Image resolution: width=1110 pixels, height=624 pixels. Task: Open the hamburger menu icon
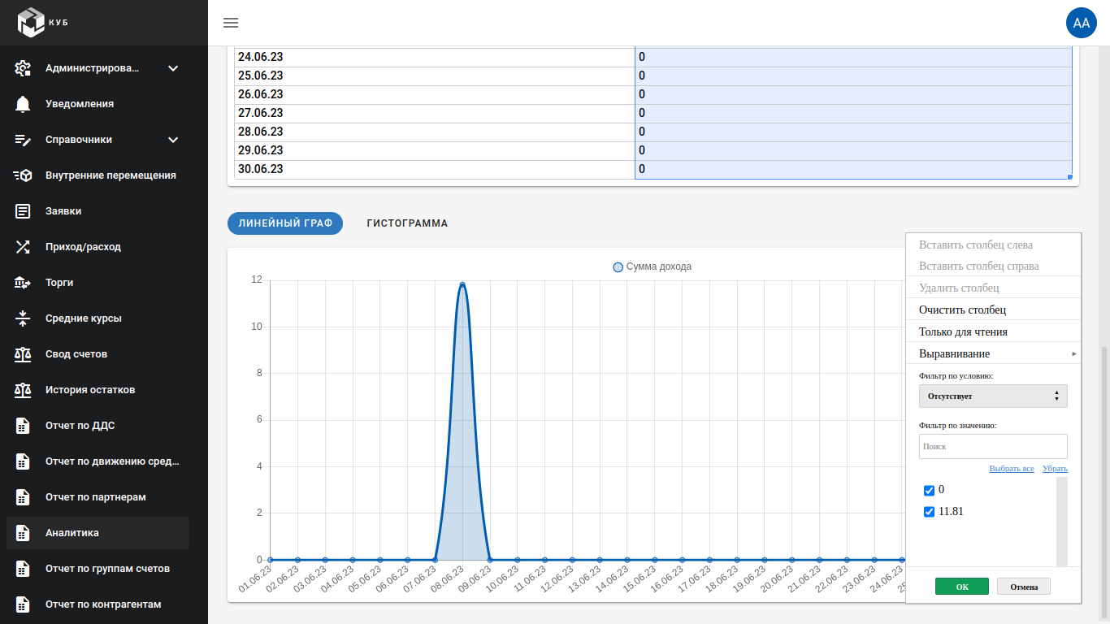[x=231, y=23]
